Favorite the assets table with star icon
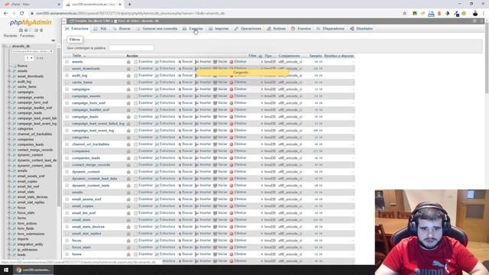The height and width of the screenshot is (275, 489). (x=128, y=62)
